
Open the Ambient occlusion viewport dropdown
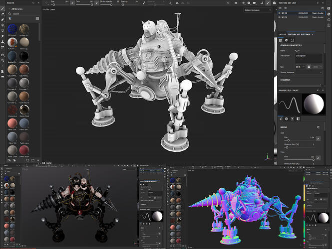point(259,10)
